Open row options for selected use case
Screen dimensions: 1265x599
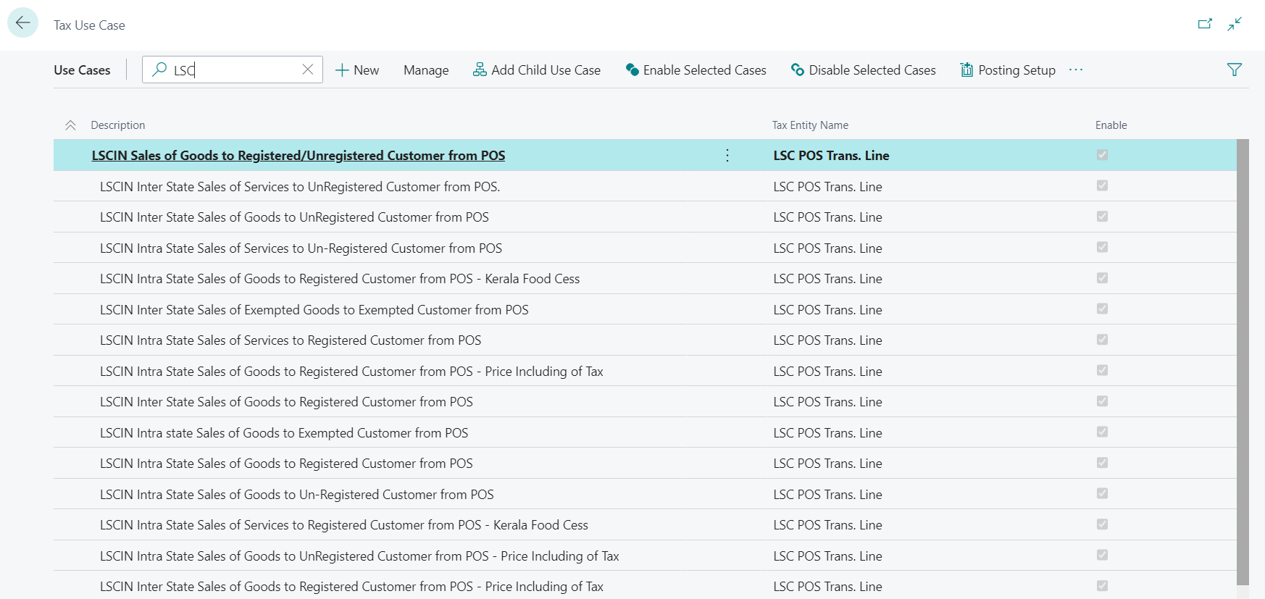pos(727,156)
